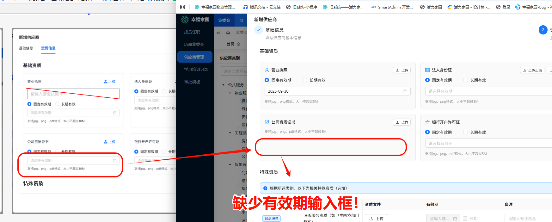552x222 pixels.
Task: Open 历届业委会 in the sidebar
Action: click(x=194, y=44)
